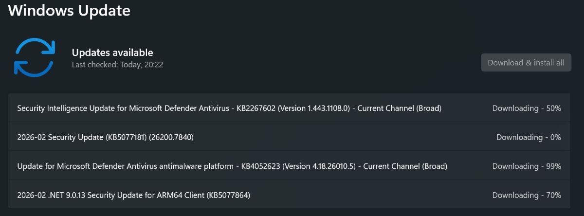Click the Version 1.443.1108.0 text
The height and width of the screenshot is (216, 584).
[x=316, y=108]
